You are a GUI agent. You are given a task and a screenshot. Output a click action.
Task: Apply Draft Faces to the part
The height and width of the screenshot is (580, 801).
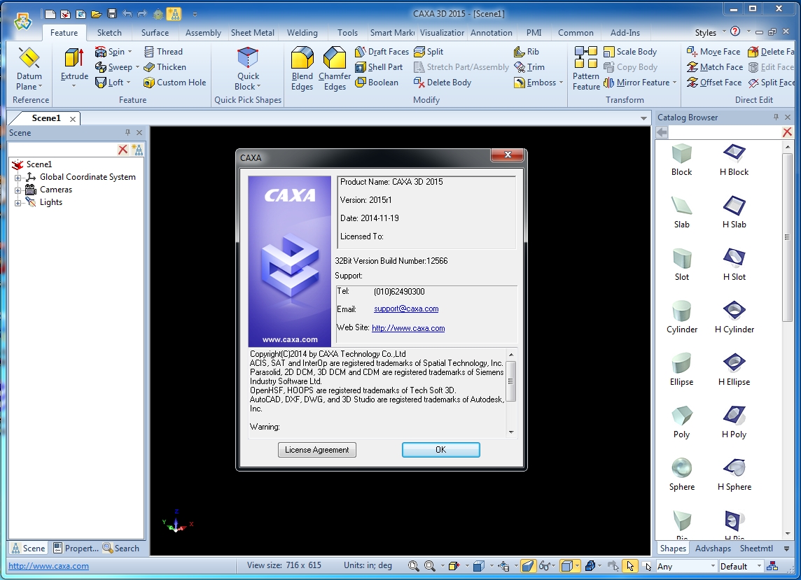click(382, 52)
